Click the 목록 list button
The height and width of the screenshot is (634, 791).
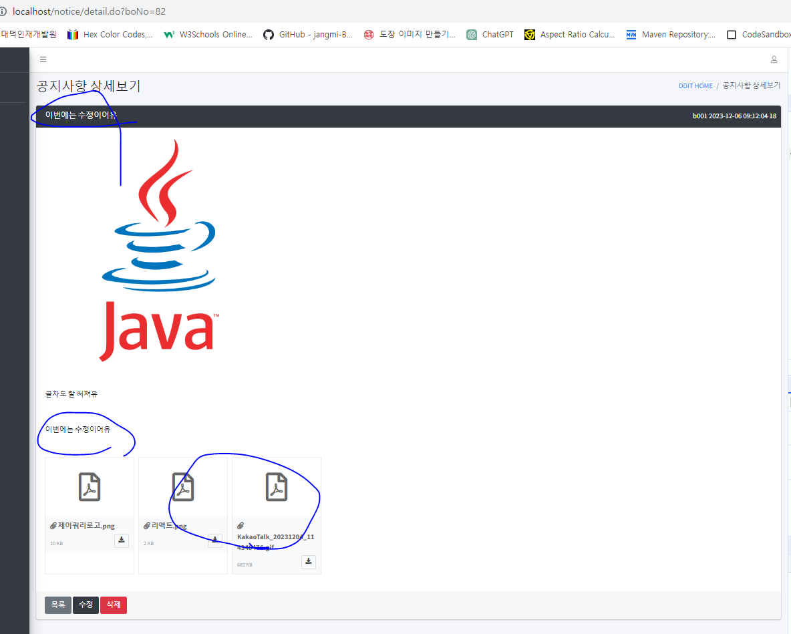(x=58, y=605)
